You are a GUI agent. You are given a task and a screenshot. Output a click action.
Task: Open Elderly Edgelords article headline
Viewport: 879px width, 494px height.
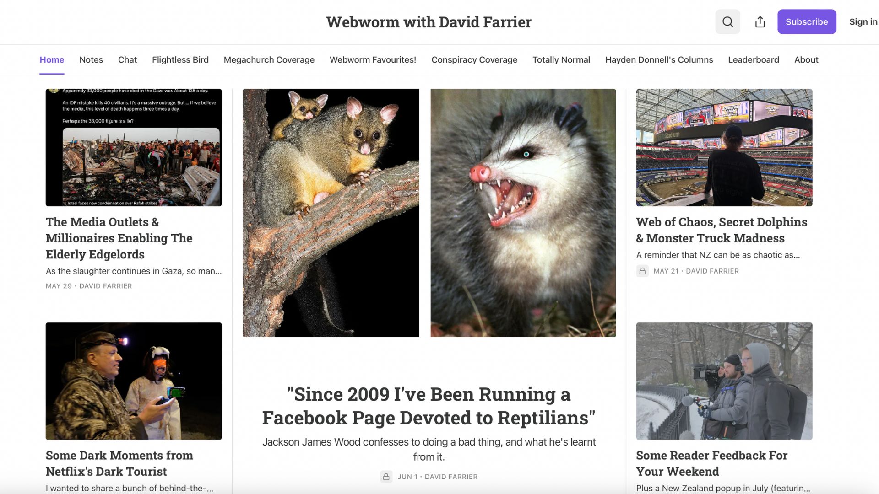[x=119, y=238]
